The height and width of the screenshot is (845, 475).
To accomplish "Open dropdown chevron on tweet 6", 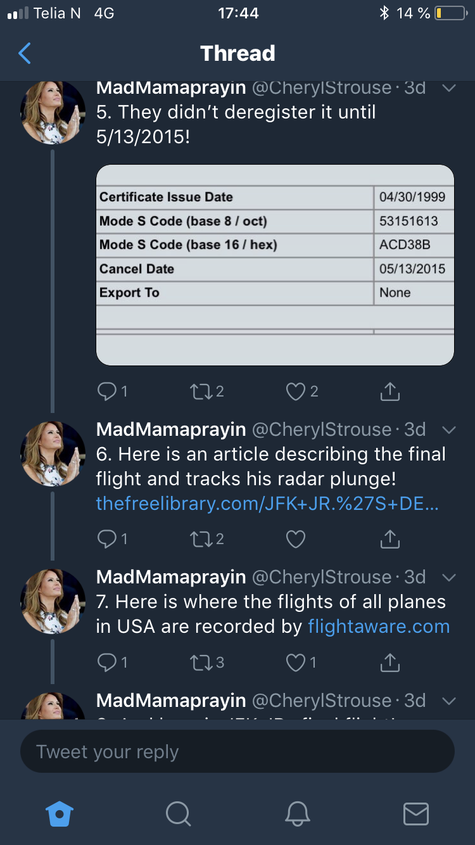I will click(448, 430).
